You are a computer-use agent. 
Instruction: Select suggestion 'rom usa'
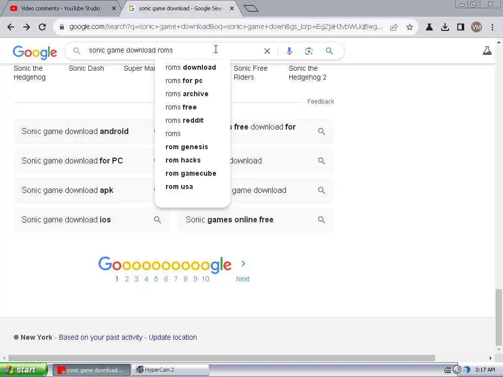coord(179,187)
